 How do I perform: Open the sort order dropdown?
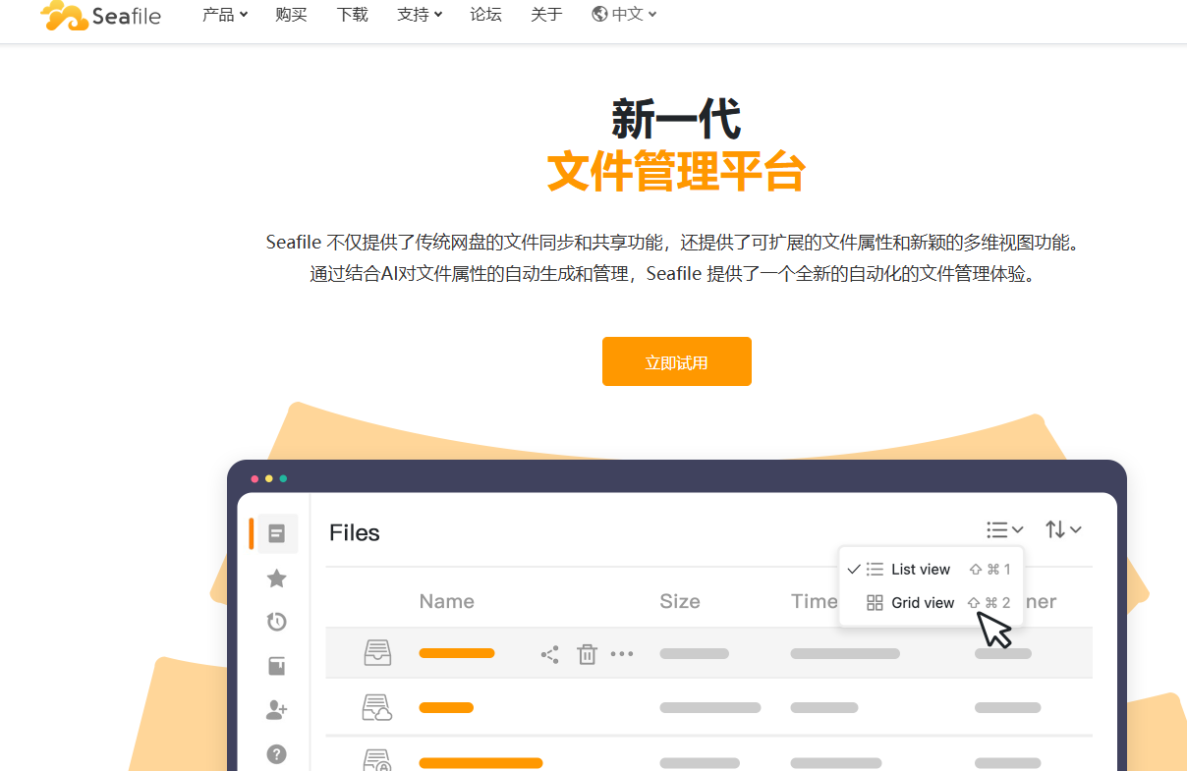pyautogui.click(x=1063, y=529)
